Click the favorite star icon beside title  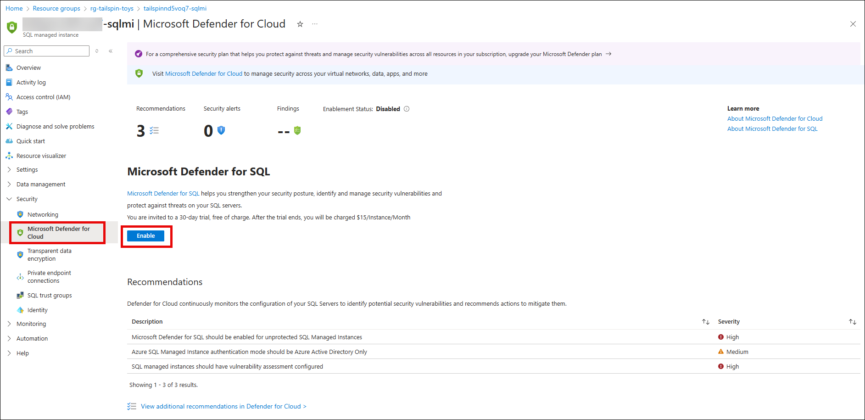[x=300, y=24]
